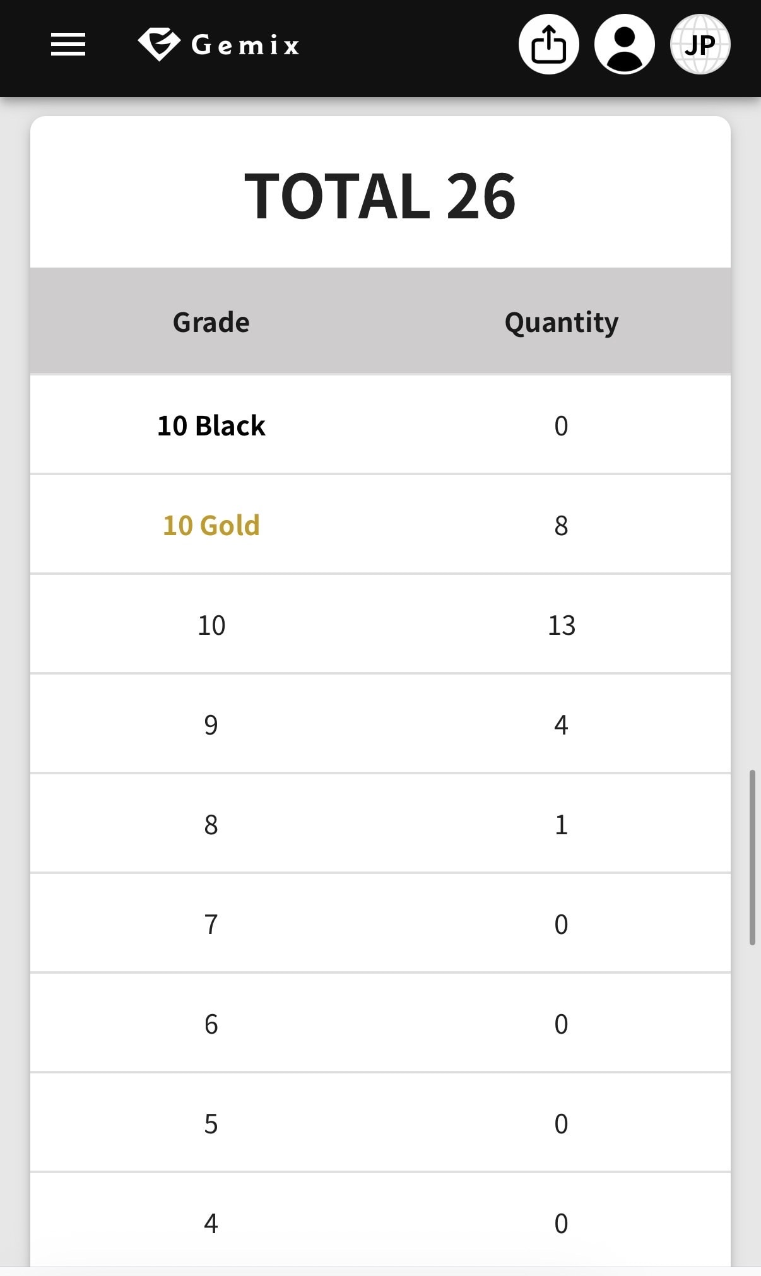Open the hamburger menu
This screenshot has height=1276, width=761.
point(68,45)
